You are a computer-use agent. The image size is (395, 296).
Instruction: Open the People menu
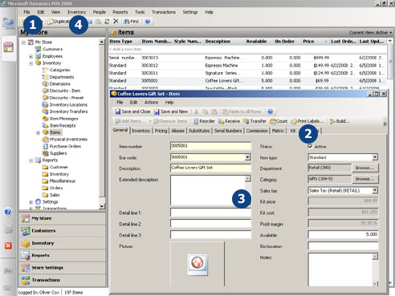tap(100, 12)
